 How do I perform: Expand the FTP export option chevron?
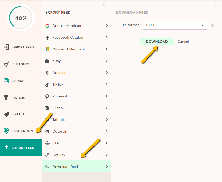106,143
